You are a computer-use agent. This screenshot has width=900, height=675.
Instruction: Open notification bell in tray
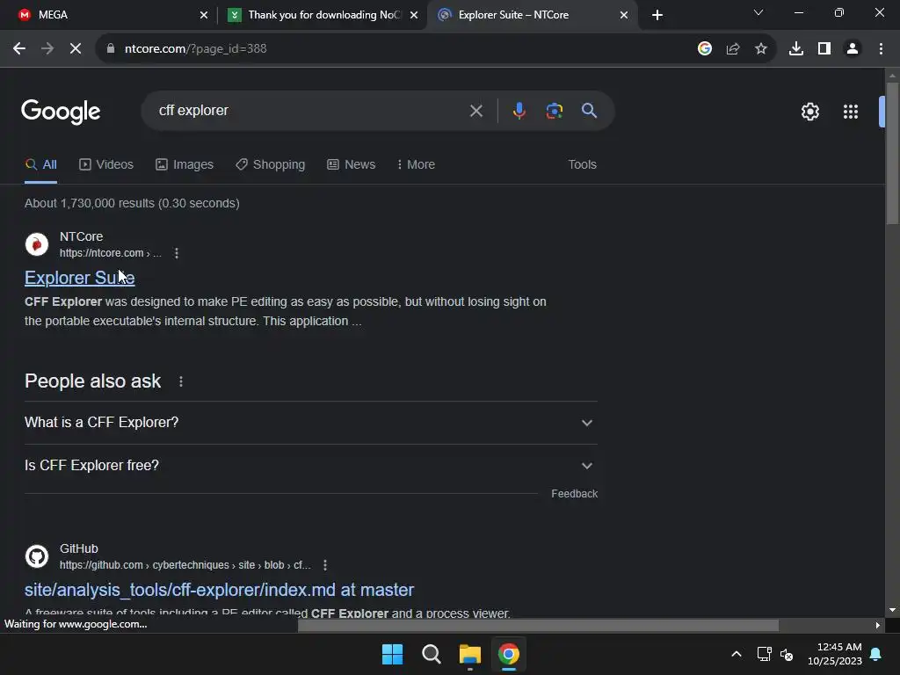coord(876,654)
